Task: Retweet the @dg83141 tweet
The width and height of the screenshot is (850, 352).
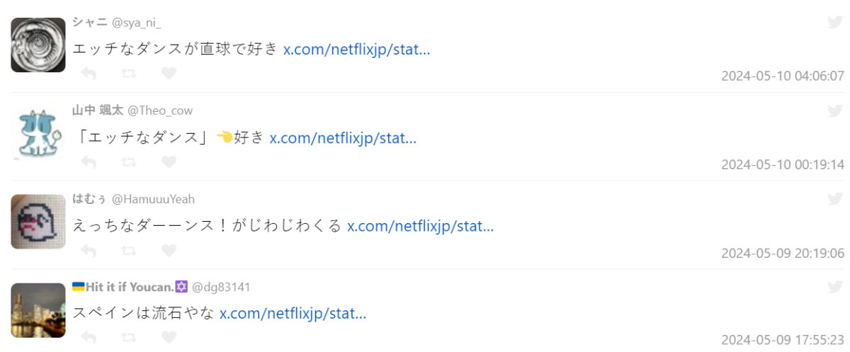Action: pyautogui.click(x=128, y=337)
